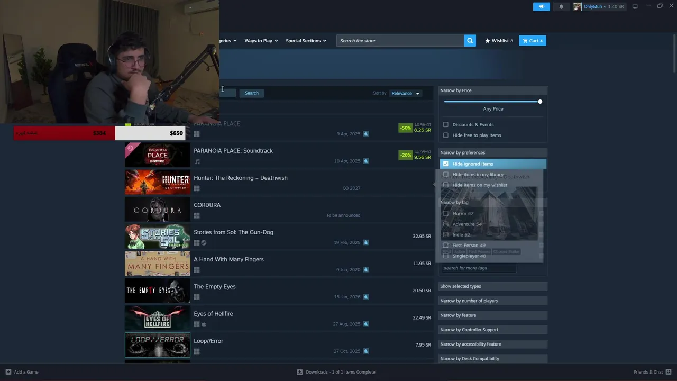Click search for more tags field
Screen dimensions: 677x381
(478, 268)
